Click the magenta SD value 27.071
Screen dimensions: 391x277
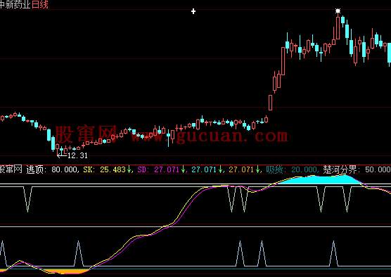[167, 169]
